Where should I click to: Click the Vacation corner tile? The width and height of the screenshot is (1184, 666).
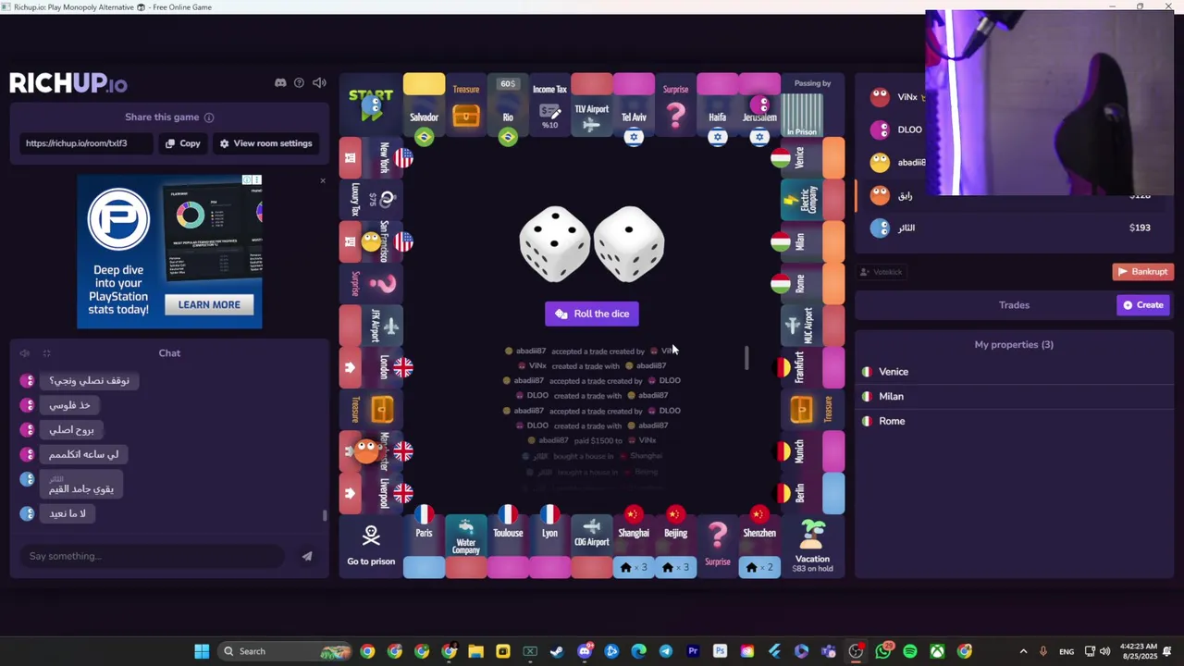click(x=812, y=547)
